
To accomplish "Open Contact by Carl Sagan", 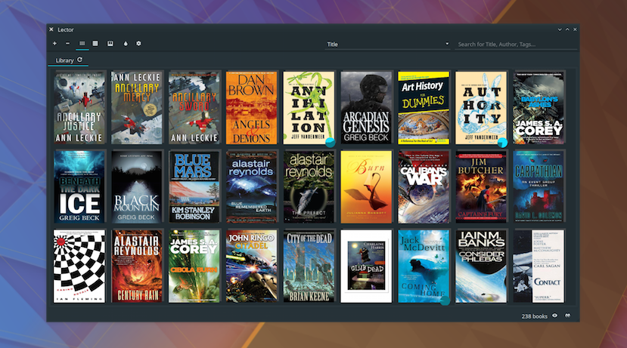I will (539, 266).
